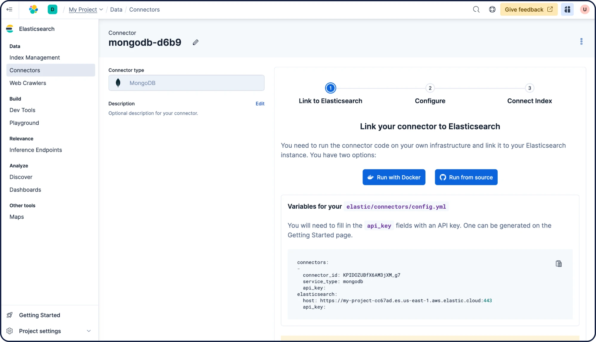Go to Data breadcrumb
The height and width of the screenshot is (342, 596).
[x=116, y=10]
